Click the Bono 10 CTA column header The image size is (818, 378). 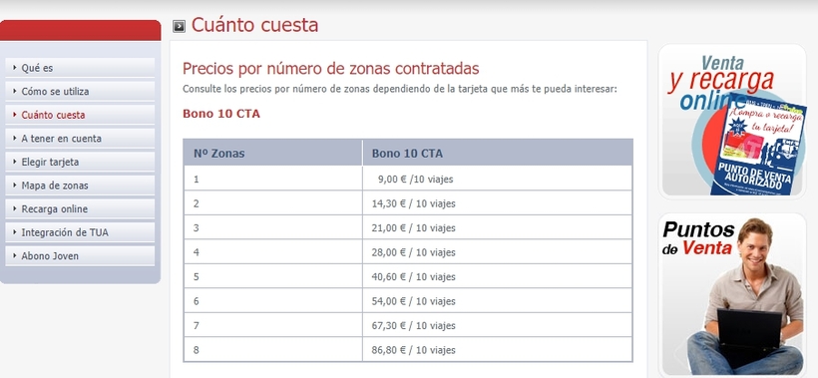point(497,154)
